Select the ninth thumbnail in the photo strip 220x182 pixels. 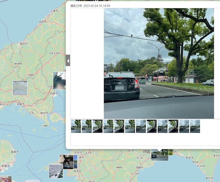[x=163, y=126]
